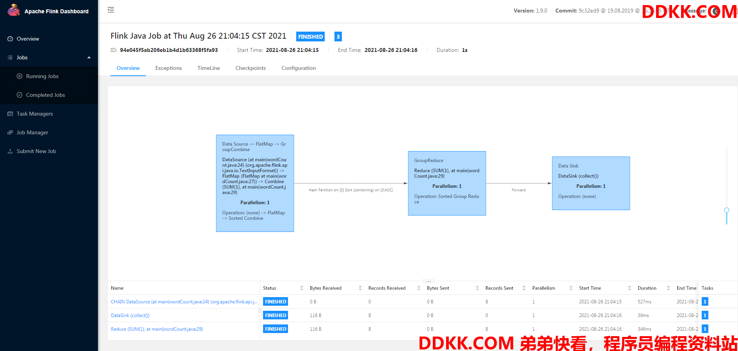Click the blue task count badge 3
738x351 pixels.
click(338, 37)
